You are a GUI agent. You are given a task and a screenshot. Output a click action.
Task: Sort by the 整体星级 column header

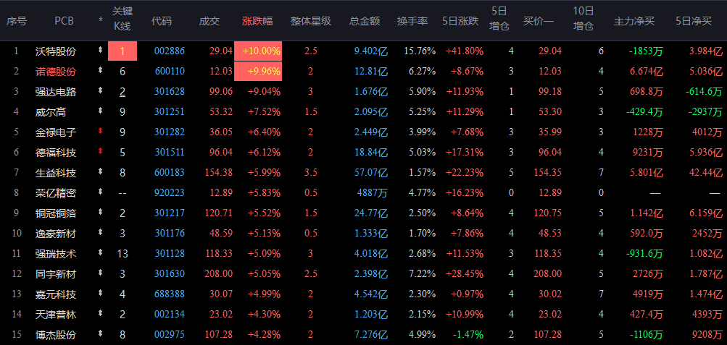(311, 21)
